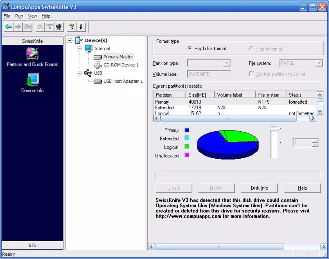Viewport: 329px width, 259px height.
Task: Open the File system FAT32 dropdown
Action: point(319,63)
